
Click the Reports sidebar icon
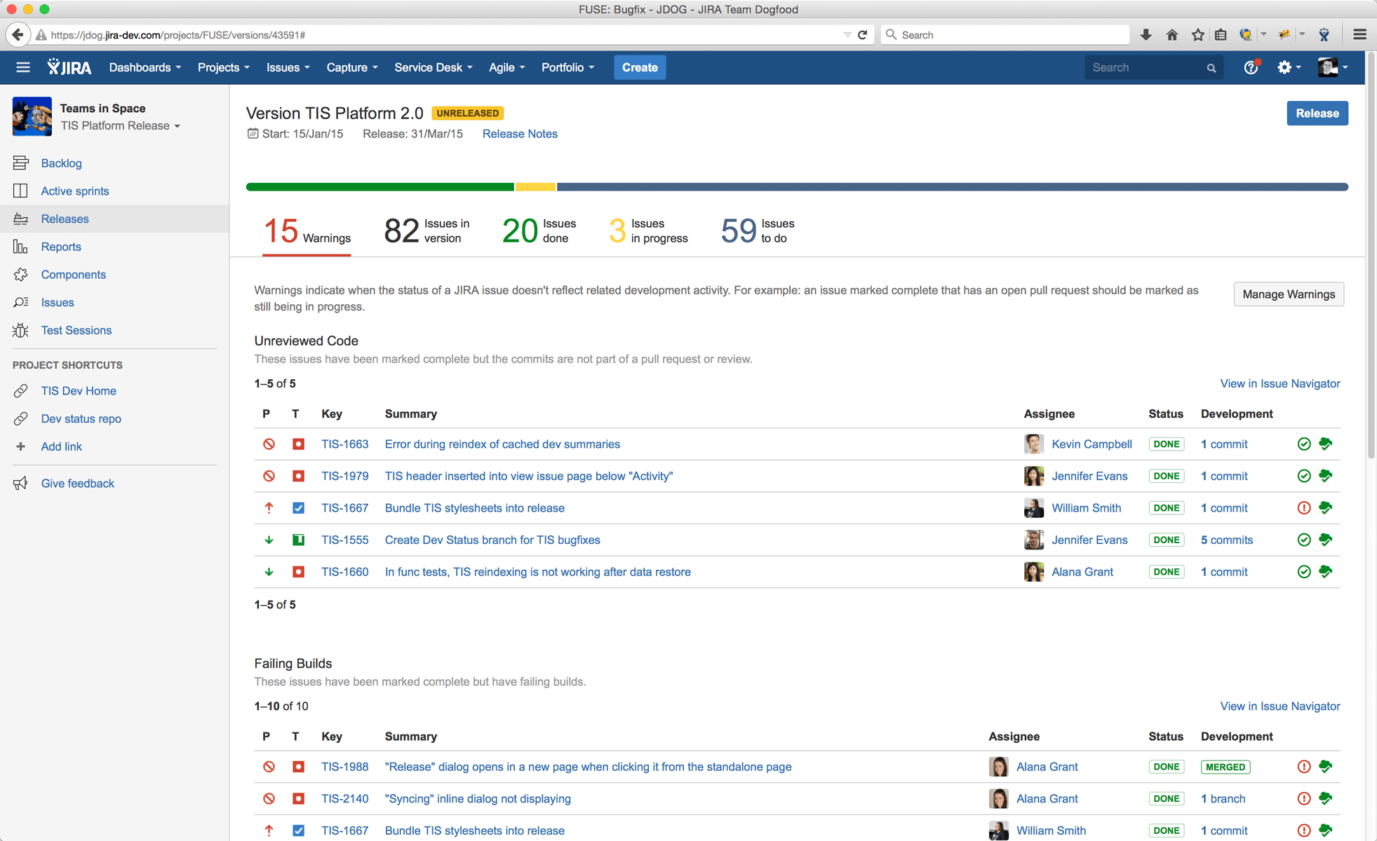(20, 247)
